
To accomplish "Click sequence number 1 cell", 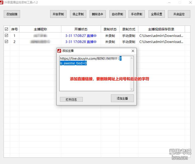I will coord(15,36).
